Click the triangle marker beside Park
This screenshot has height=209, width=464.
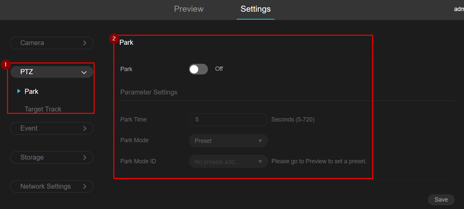[x=19, y=91]
